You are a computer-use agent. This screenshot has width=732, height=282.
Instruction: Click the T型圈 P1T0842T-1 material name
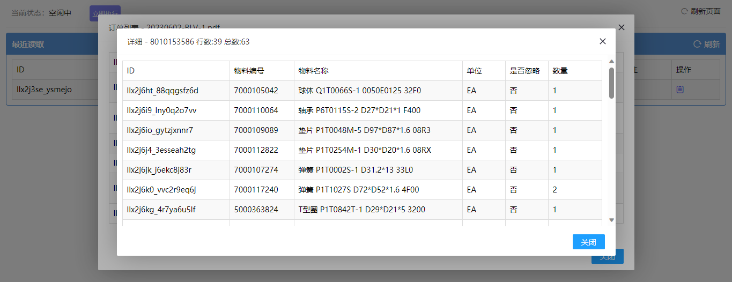click(361, 210)
